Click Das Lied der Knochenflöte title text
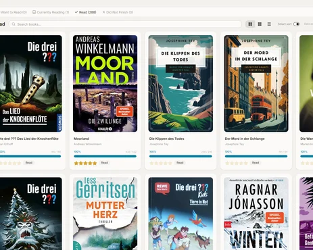 (x=29, y=139)
